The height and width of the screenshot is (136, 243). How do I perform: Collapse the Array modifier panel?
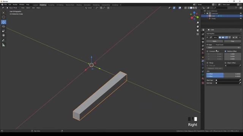click(x=207, y=37)
